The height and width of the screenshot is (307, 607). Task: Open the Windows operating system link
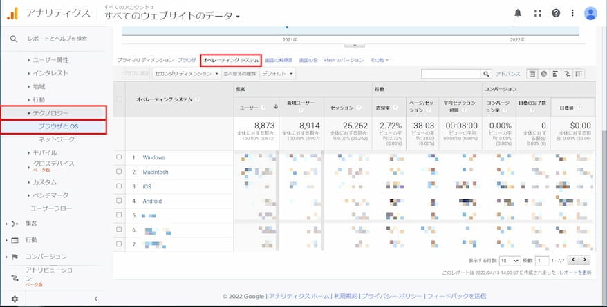tap(153, 157)
